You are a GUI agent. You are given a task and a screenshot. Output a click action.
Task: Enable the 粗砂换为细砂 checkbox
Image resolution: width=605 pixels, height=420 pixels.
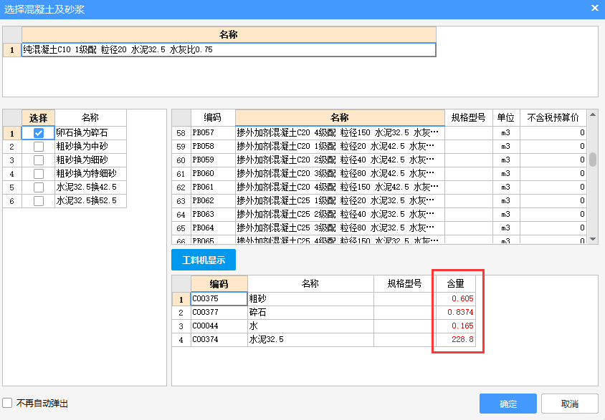(39, 160)
